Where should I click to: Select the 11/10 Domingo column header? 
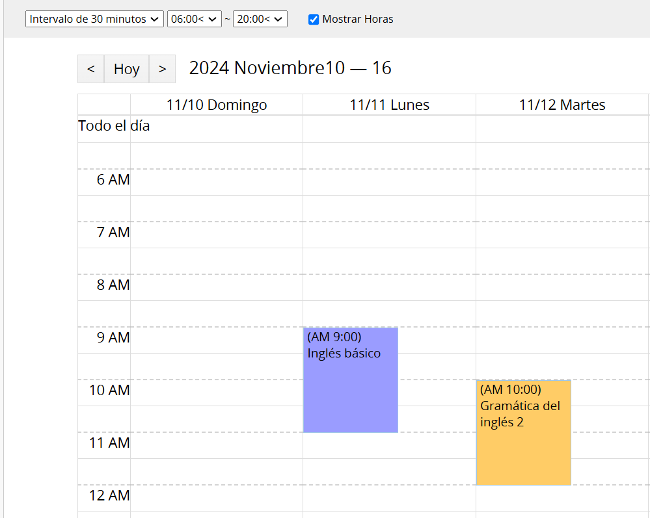click(216, 105)
